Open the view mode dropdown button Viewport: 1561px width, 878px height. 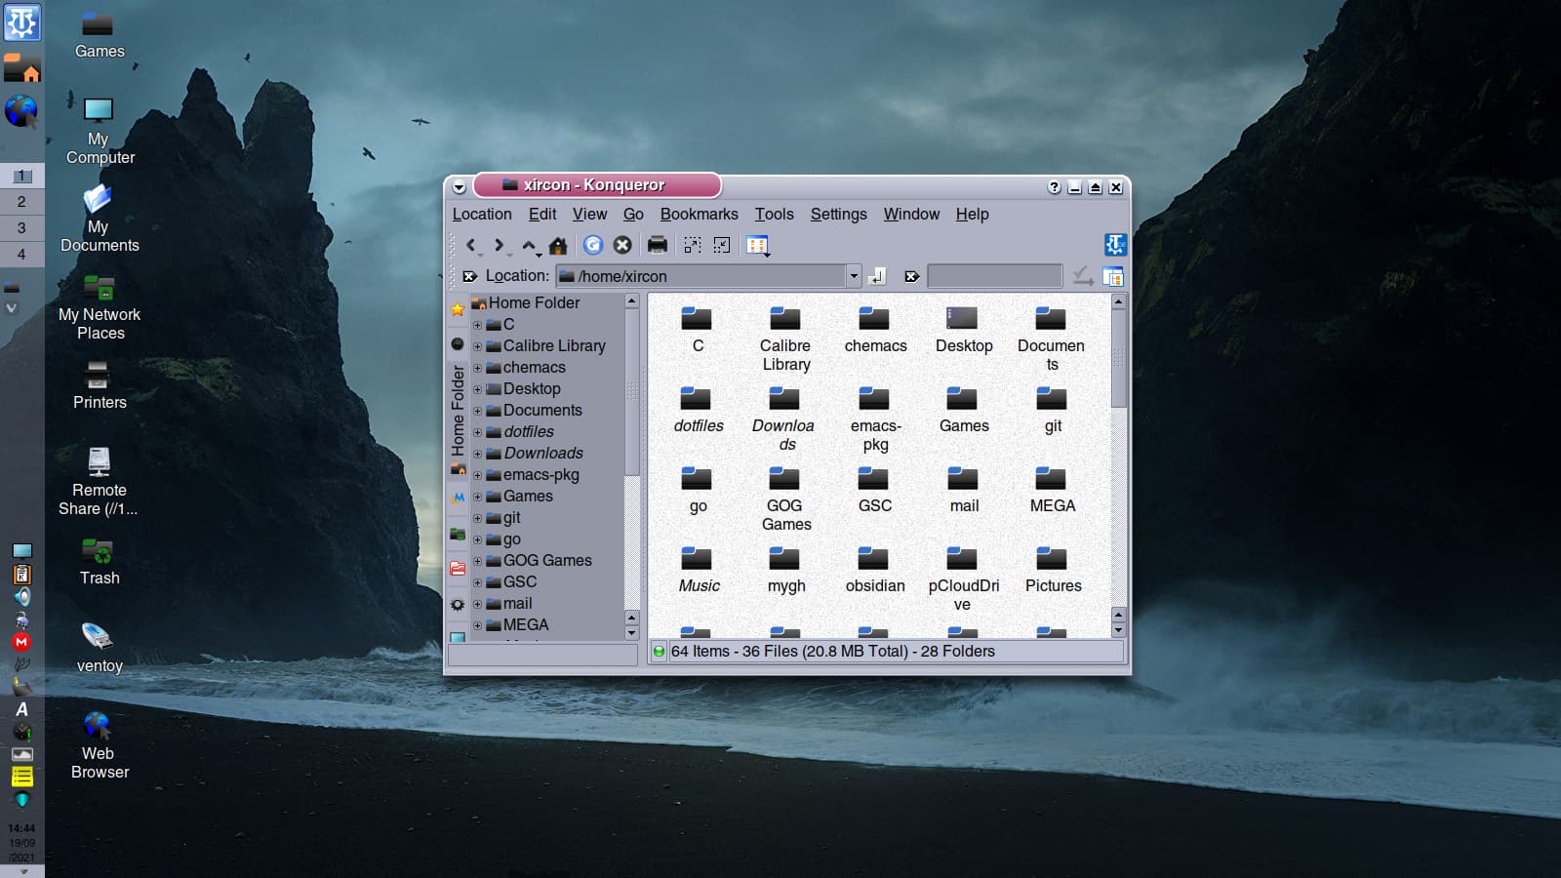(x=758, y=245)
